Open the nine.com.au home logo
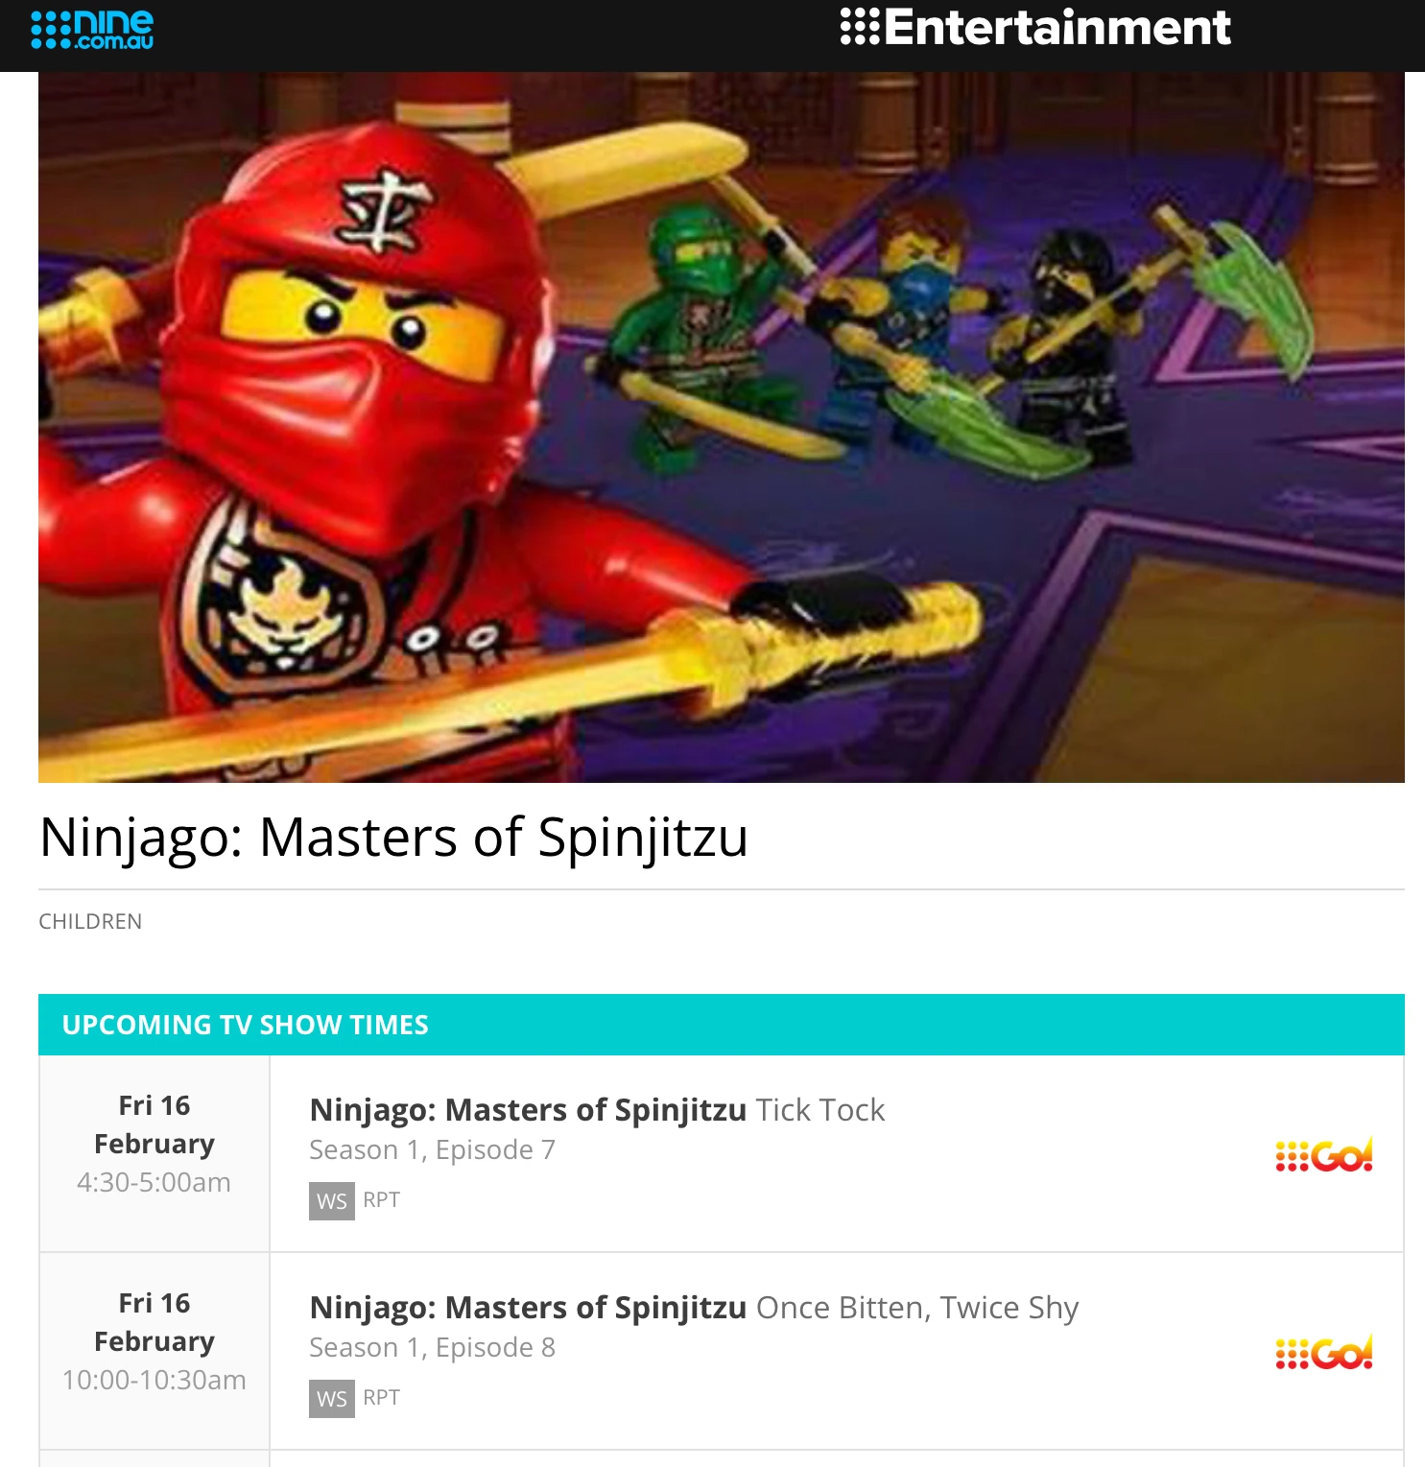This screenshot has width=1425, height=1467. [x=92, y=29]
